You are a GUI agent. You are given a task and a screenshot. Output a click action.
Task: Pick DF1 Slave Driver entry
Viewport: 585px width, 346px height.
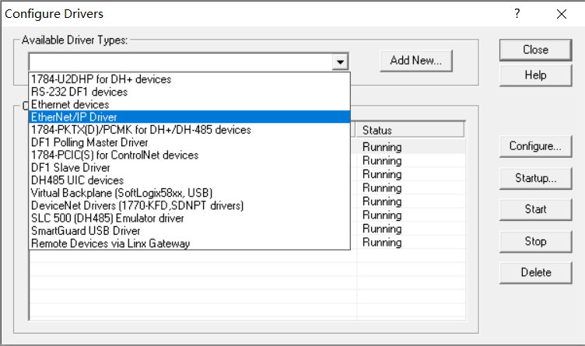(x=70, y=167)
